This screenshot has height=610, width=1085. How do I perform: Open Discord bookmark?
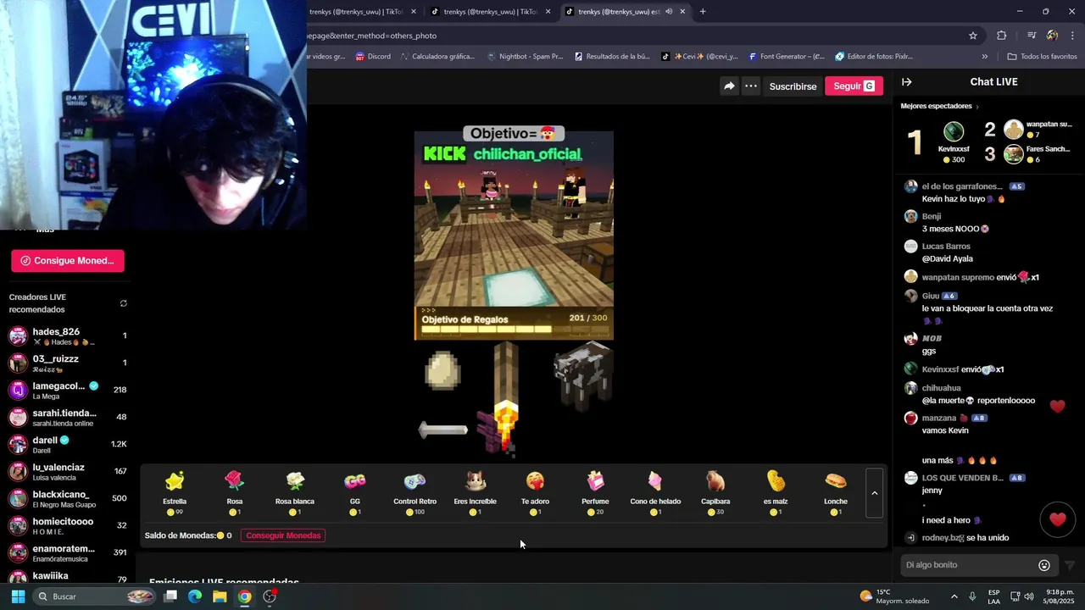(373, 57)
